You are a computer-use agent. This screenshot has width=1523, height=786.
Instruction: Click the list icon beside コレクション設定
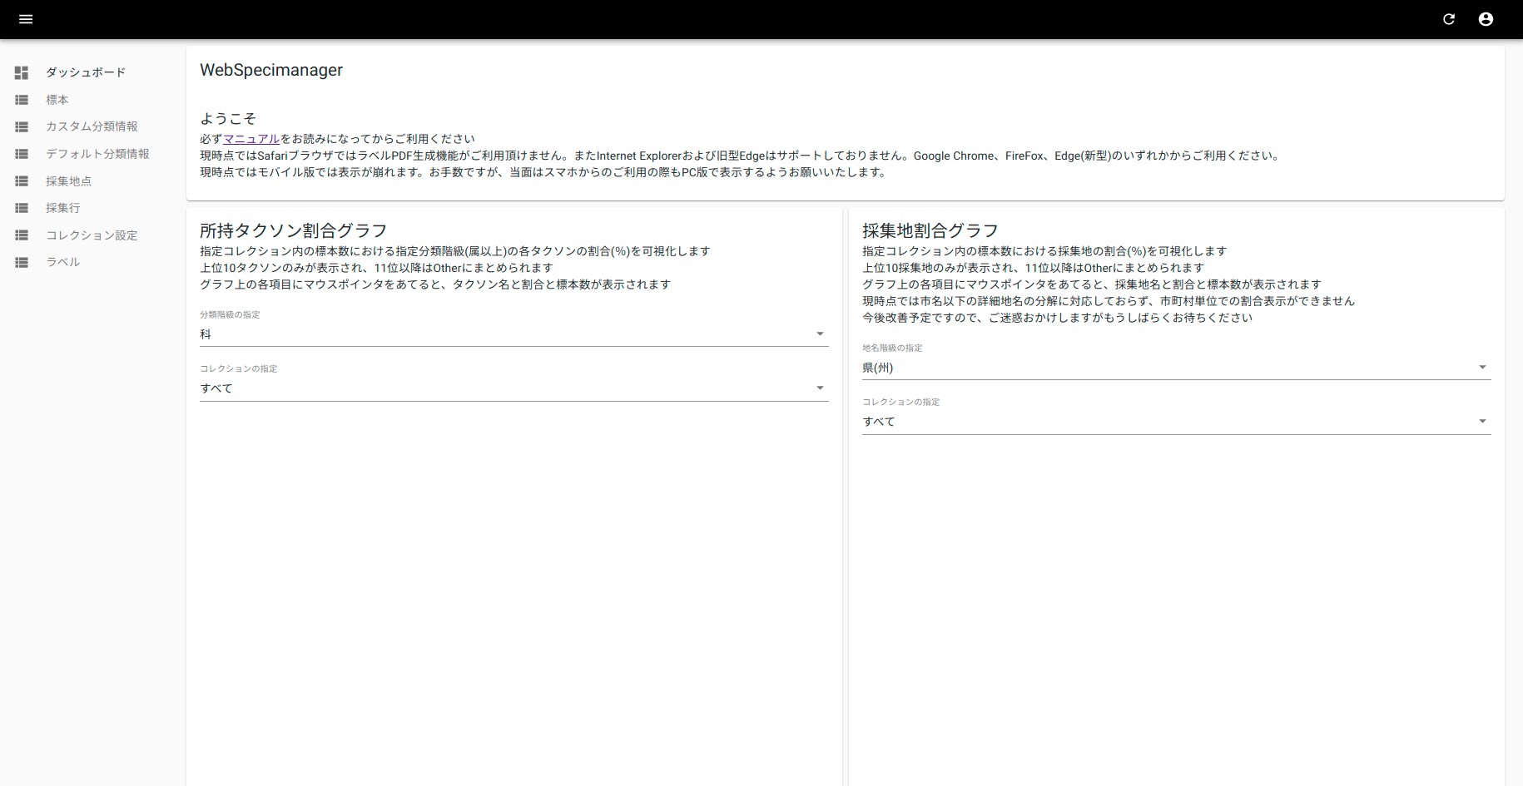click(22, 235)
